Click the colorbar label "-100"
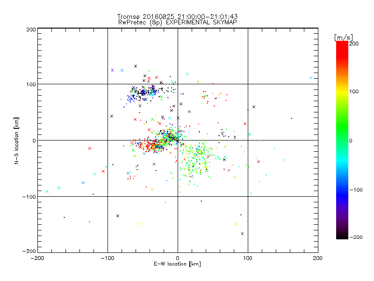The height and width of the screenshot is (281, 374). [x=356, y=190]
